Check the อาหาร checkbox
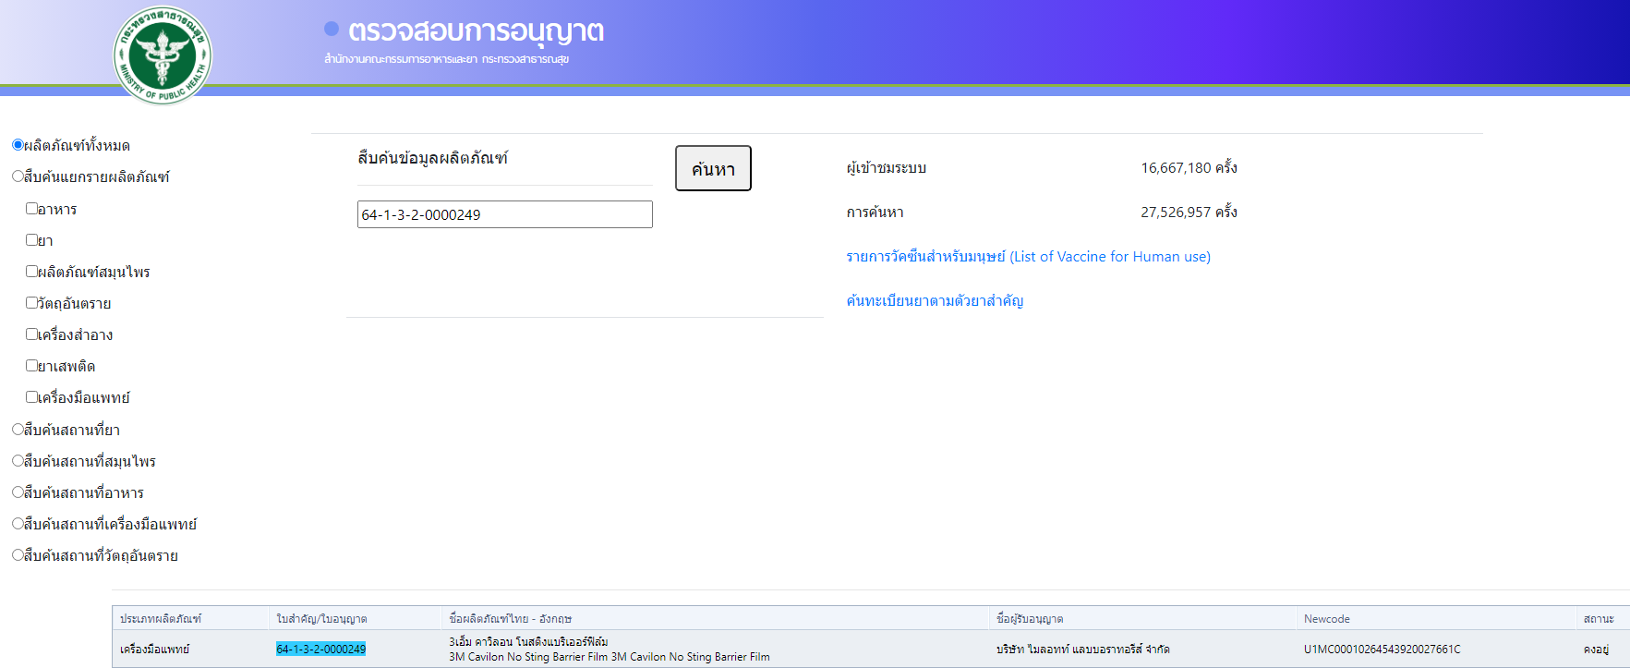The height and width of the screenshot is (668, 1630). pos(31,209)
